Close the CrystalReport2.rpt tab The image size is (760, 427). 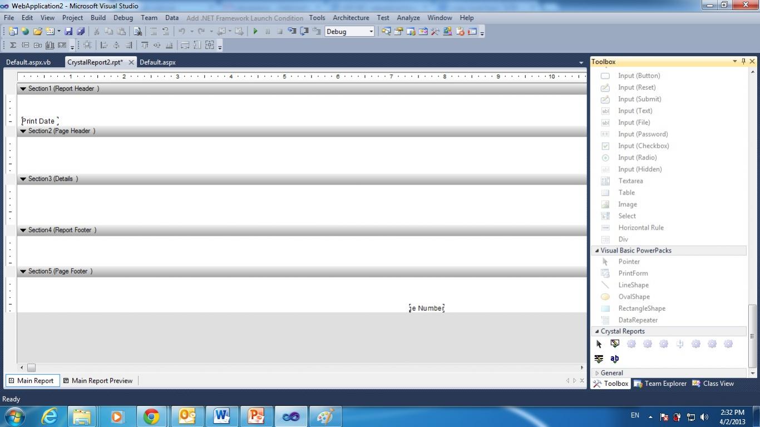(131, 62)
